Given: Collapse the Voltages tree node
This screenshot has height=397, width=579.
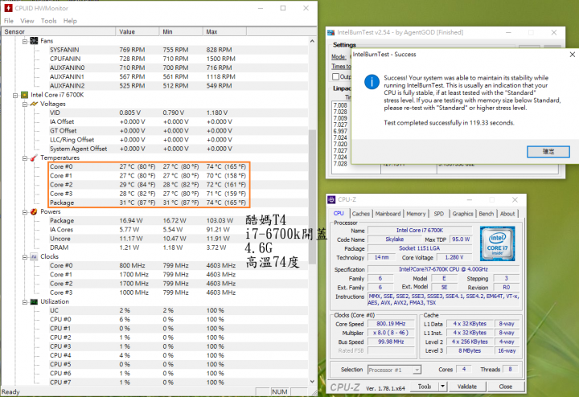Looking at the screenshot, I should 25,104.
